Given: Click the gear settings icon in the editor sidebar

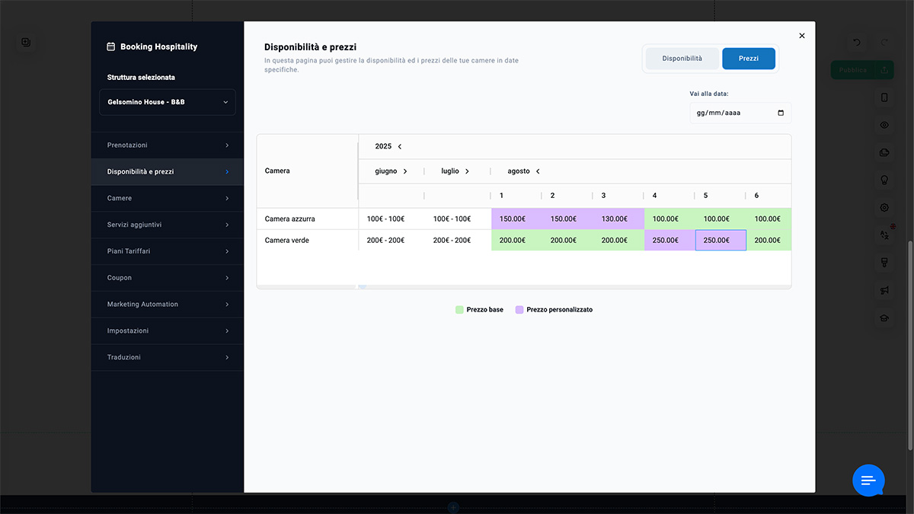Looking at the screenshot, I should (884, 208).
